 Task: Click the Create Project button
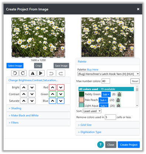(x=129, y=145)
